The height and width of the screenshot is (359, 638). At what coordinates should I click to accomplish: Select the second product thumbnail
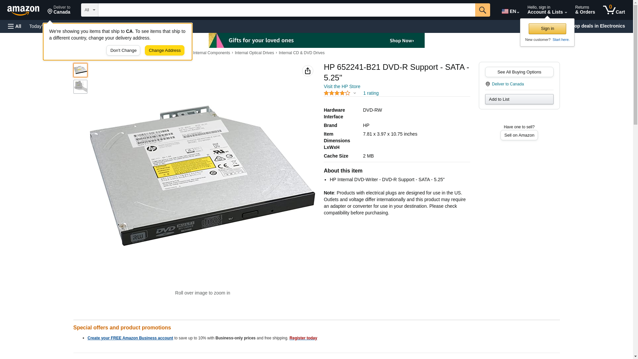pos(80,87)
